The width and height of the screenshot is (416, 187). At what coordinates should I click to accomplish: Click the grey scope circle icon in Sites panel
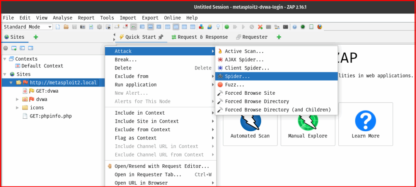6,48
